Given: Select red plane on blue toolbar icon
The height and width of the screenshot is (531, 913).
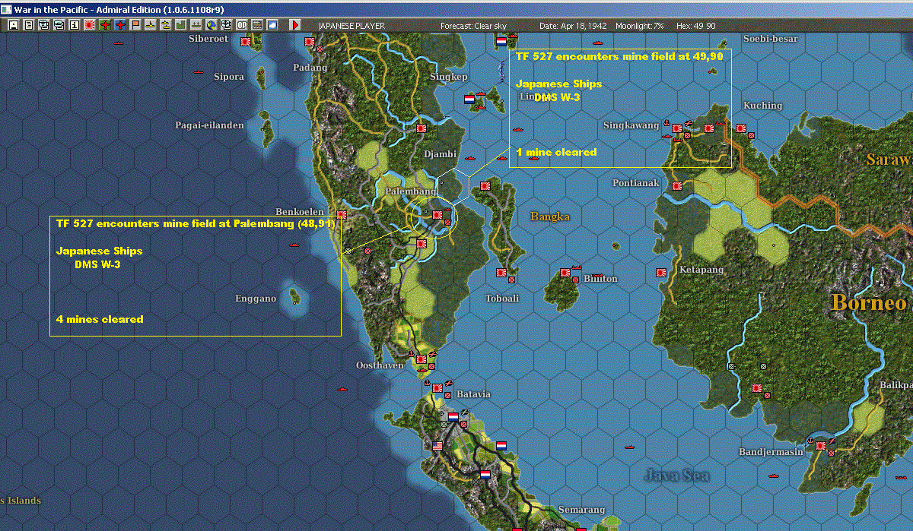Looking at the screenshot, I should [120, 25].
